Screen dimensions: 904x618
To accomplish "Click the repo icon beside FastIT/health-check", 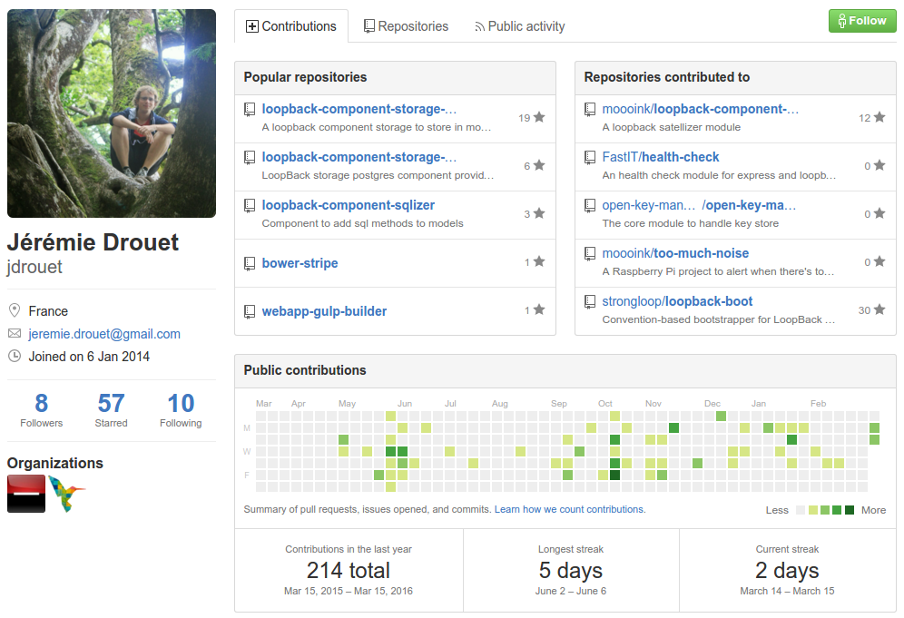I will tap(590, 157).
